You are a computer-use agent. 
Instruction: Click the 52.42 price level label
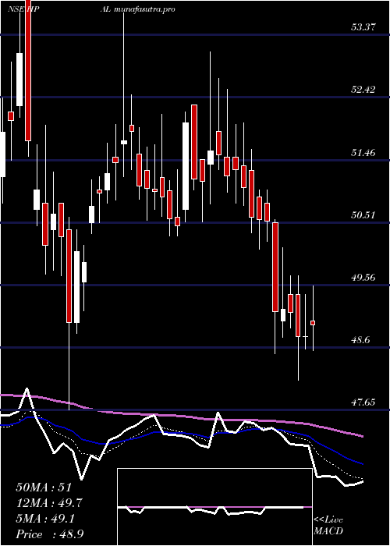pyautogui.click(x=363, y=90)
